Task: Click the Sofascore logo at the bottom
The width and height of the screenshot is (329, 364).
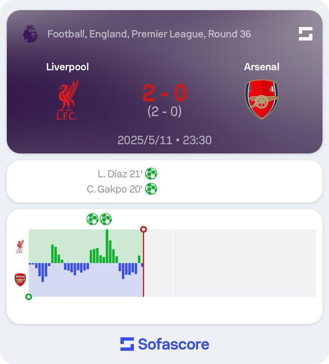Action: tap(165, 344)
